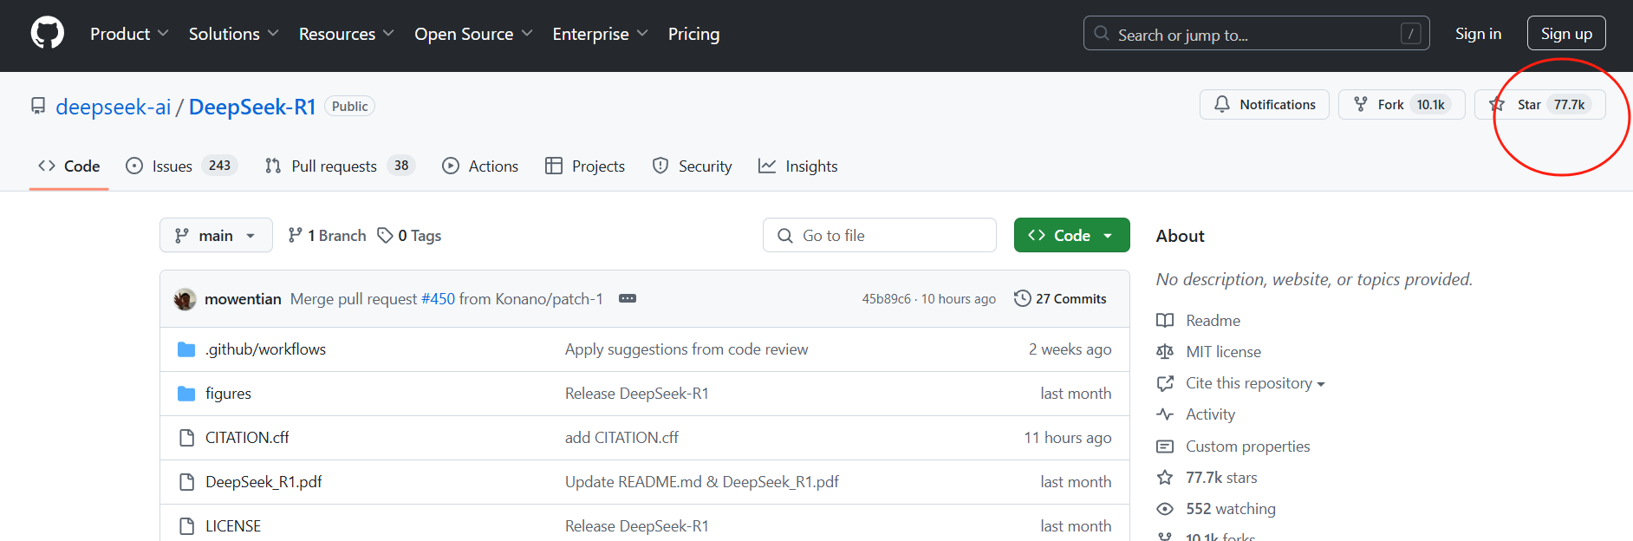Click the GitHub logo icon

coord(48,34)
